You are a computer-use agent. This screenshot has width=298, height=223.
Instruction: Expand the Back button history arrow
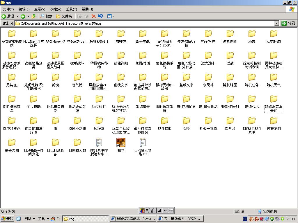(x=17, y=16)
